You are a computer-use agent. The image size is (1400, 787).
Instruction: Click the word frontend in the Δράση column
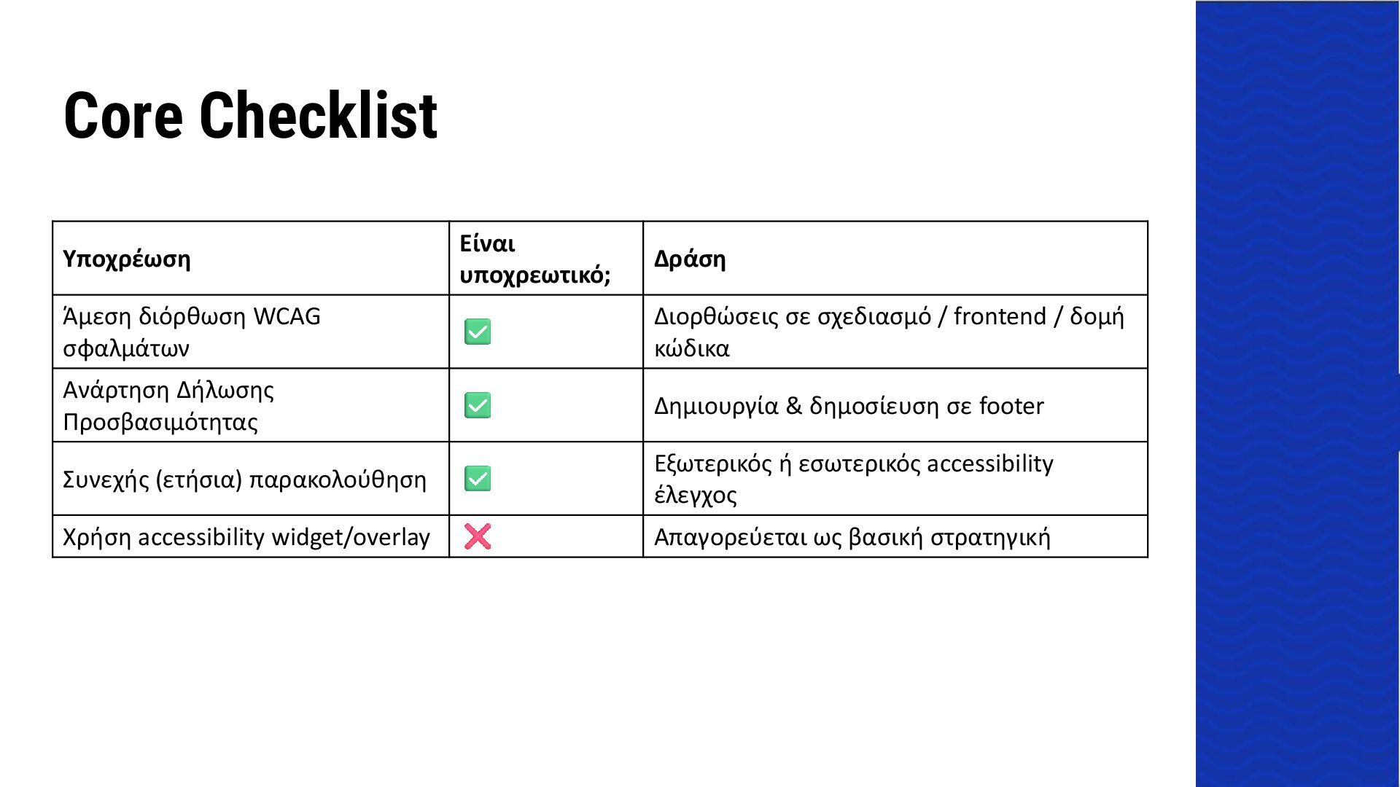[x=1000, y=316]
